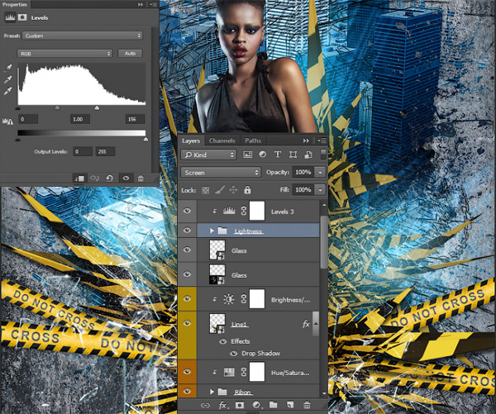496x414 pixels.
Task: Click the Auto levels button
Action: (130, 54)
